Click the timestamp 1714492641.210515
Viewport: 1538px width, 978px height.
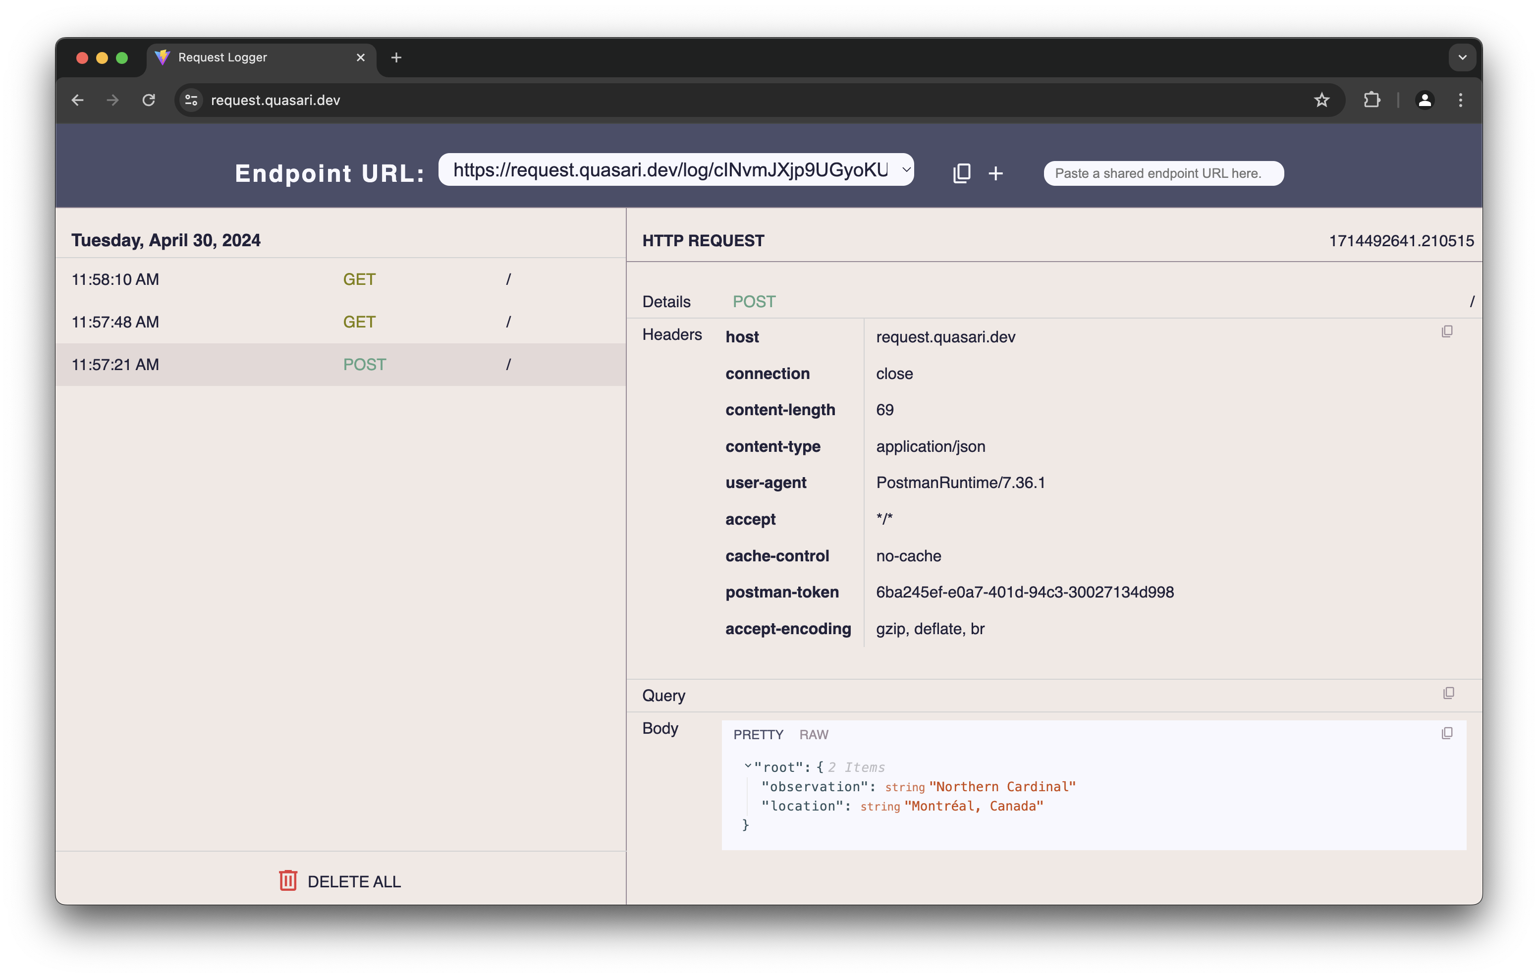point(1401,241)
